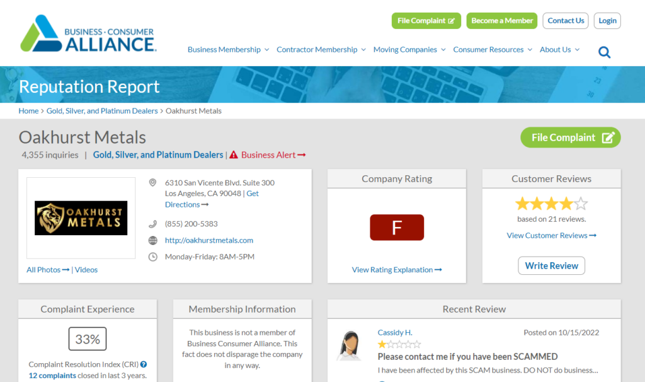Screen dimensions: 645x382
Task: Open Gold, Silver, and Platinum Dealers breadcrumb
Action: (x=102, y=111)
